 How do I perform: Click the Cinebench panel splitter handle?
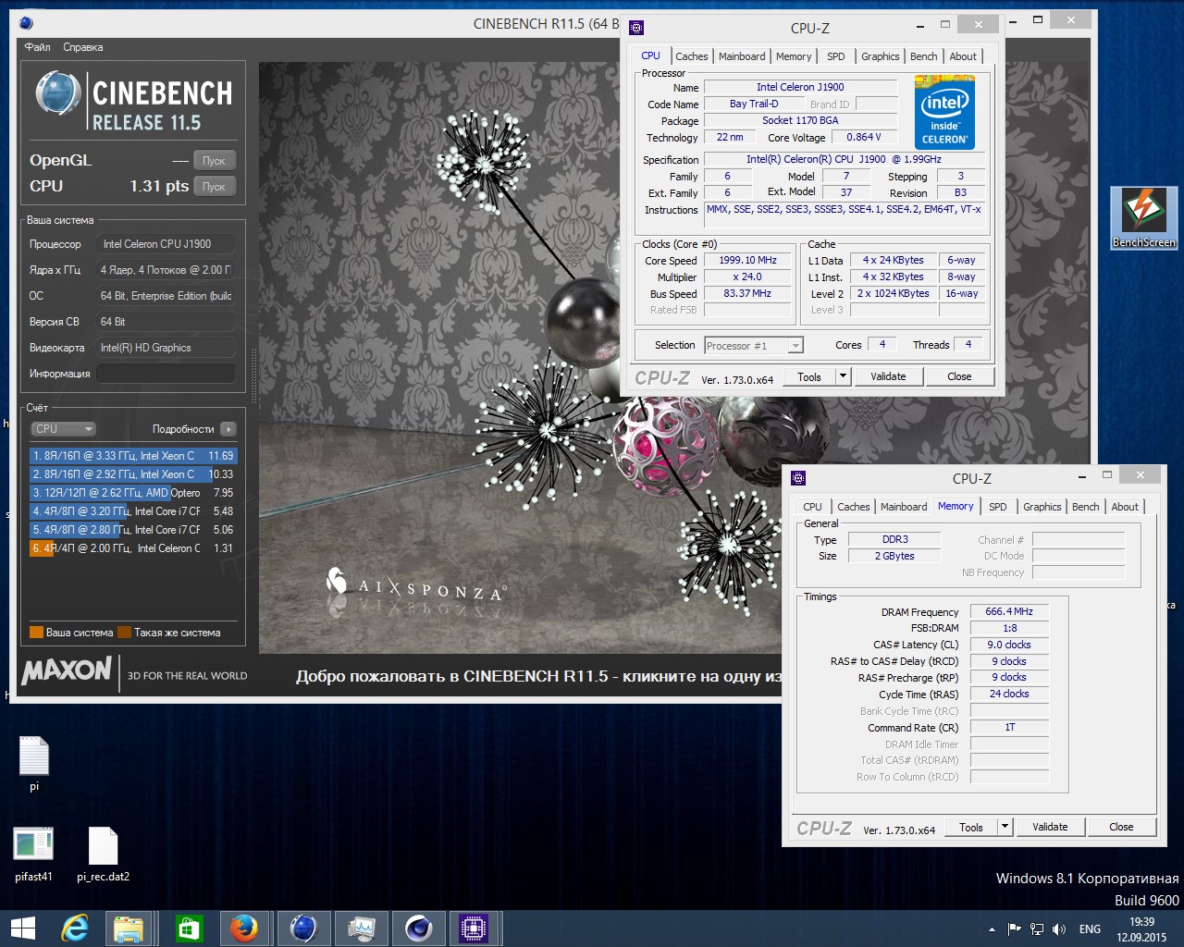254,375
